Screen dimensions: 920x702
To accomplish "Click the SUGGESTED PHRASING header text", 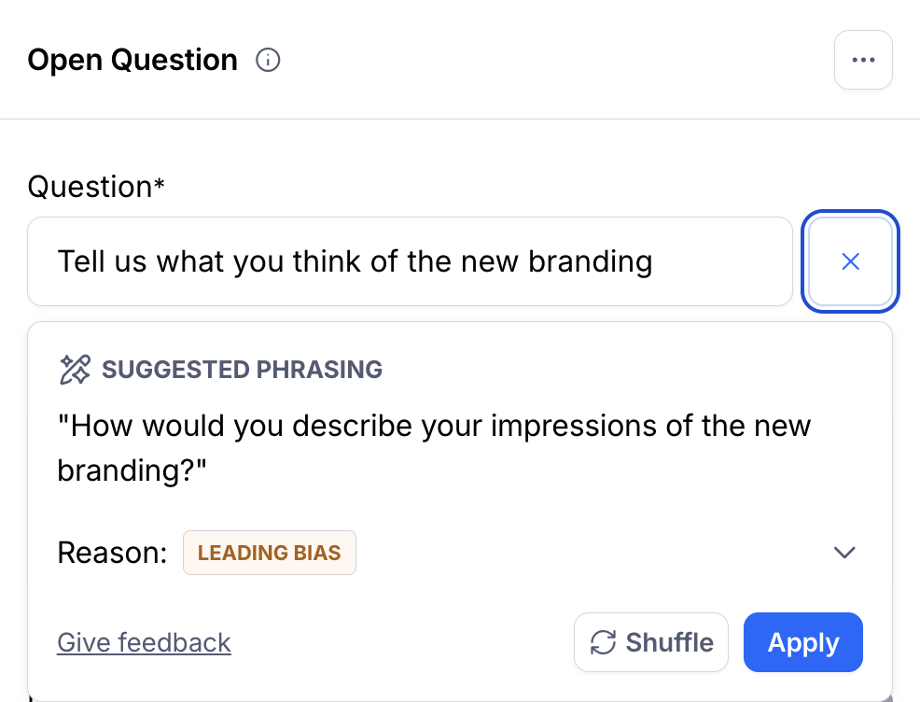I will pos(242,370).
